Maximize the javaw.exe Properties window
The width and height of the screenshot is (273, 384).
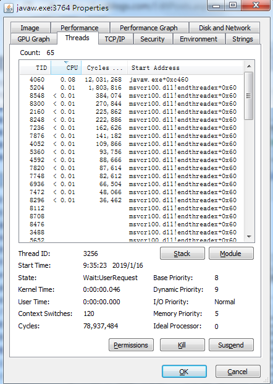[x=233, y=6]
